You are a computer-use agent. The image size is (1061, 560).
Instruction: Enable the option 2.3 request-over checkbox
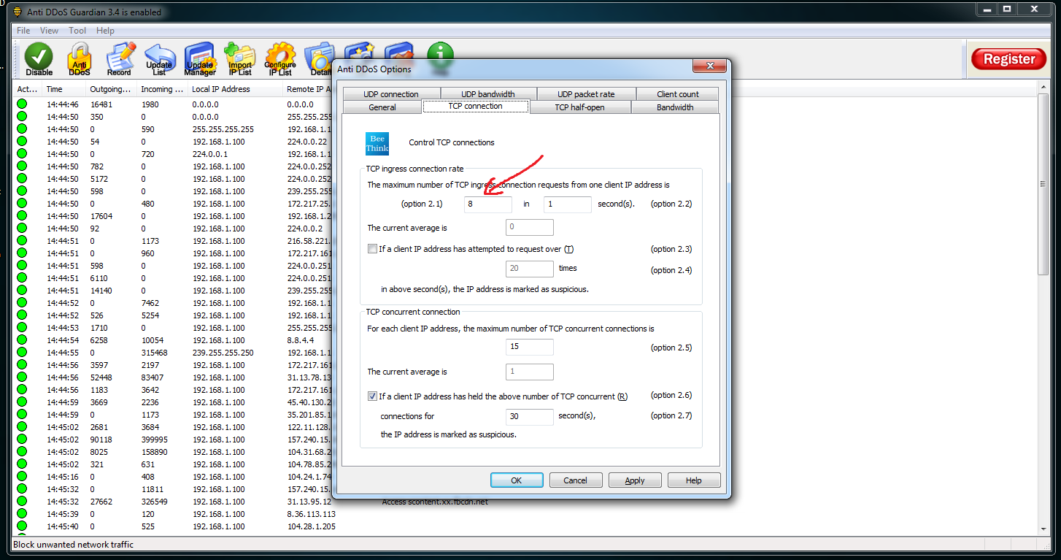(372, 249)
